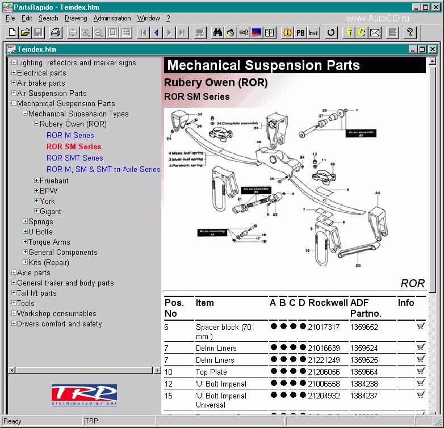The image size is (444, 428).
Task: Click the PB toolbar button
Action: point(300,33)
